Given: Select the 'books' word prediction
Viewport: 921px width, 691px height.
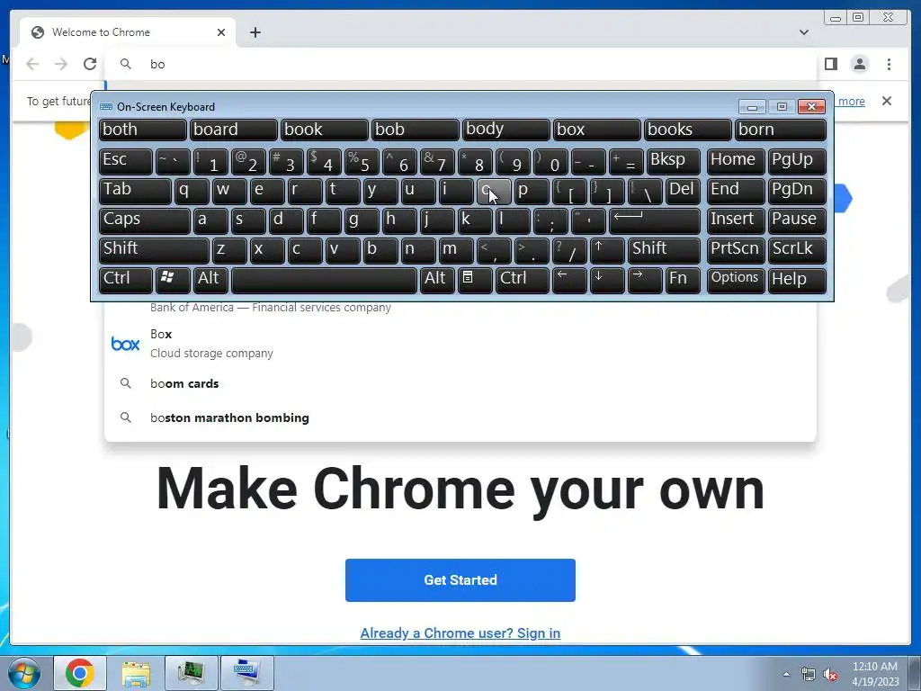Looking at the screenshot, I should tap(688, 130).
